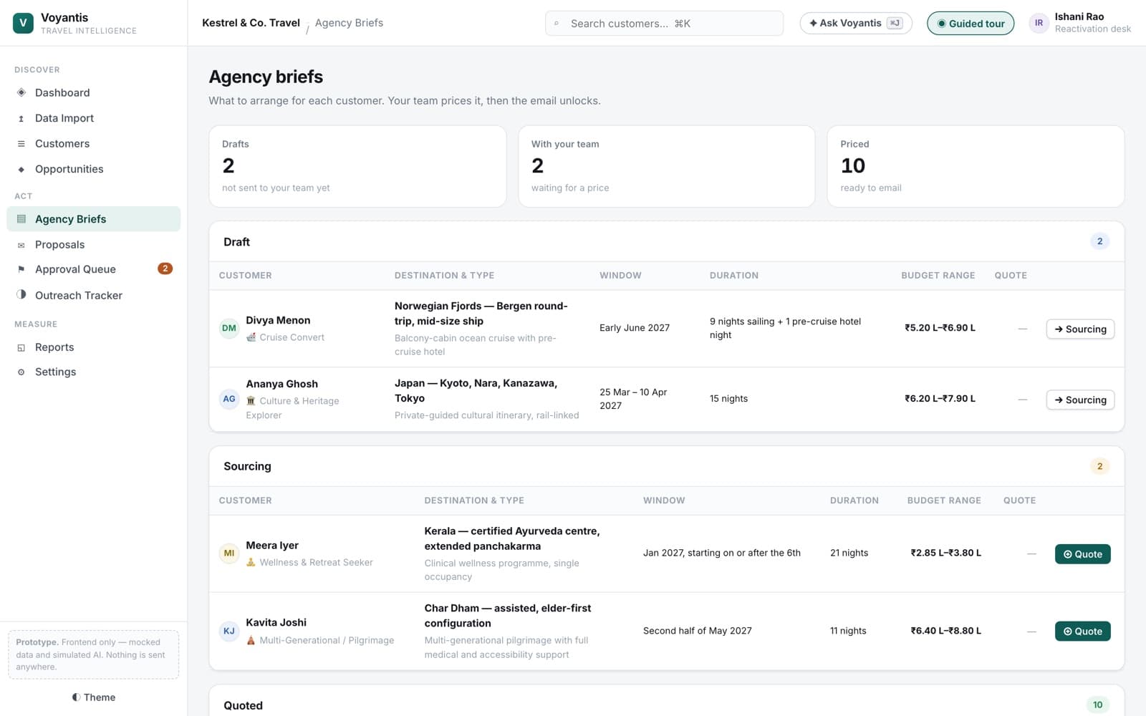Click the Opportunities diamond icon
Image resolution: width=1146 pixels, height=716 pixels.
(x=21, y=169)
